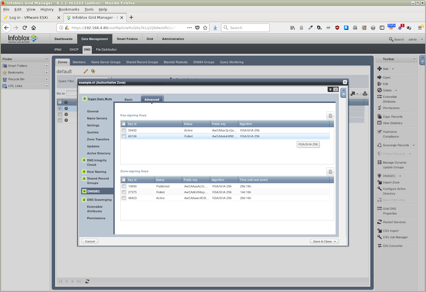Close the example.nl zone editor dialog
The width and height of the screenshot is (426, 292).
click(345, 82)
